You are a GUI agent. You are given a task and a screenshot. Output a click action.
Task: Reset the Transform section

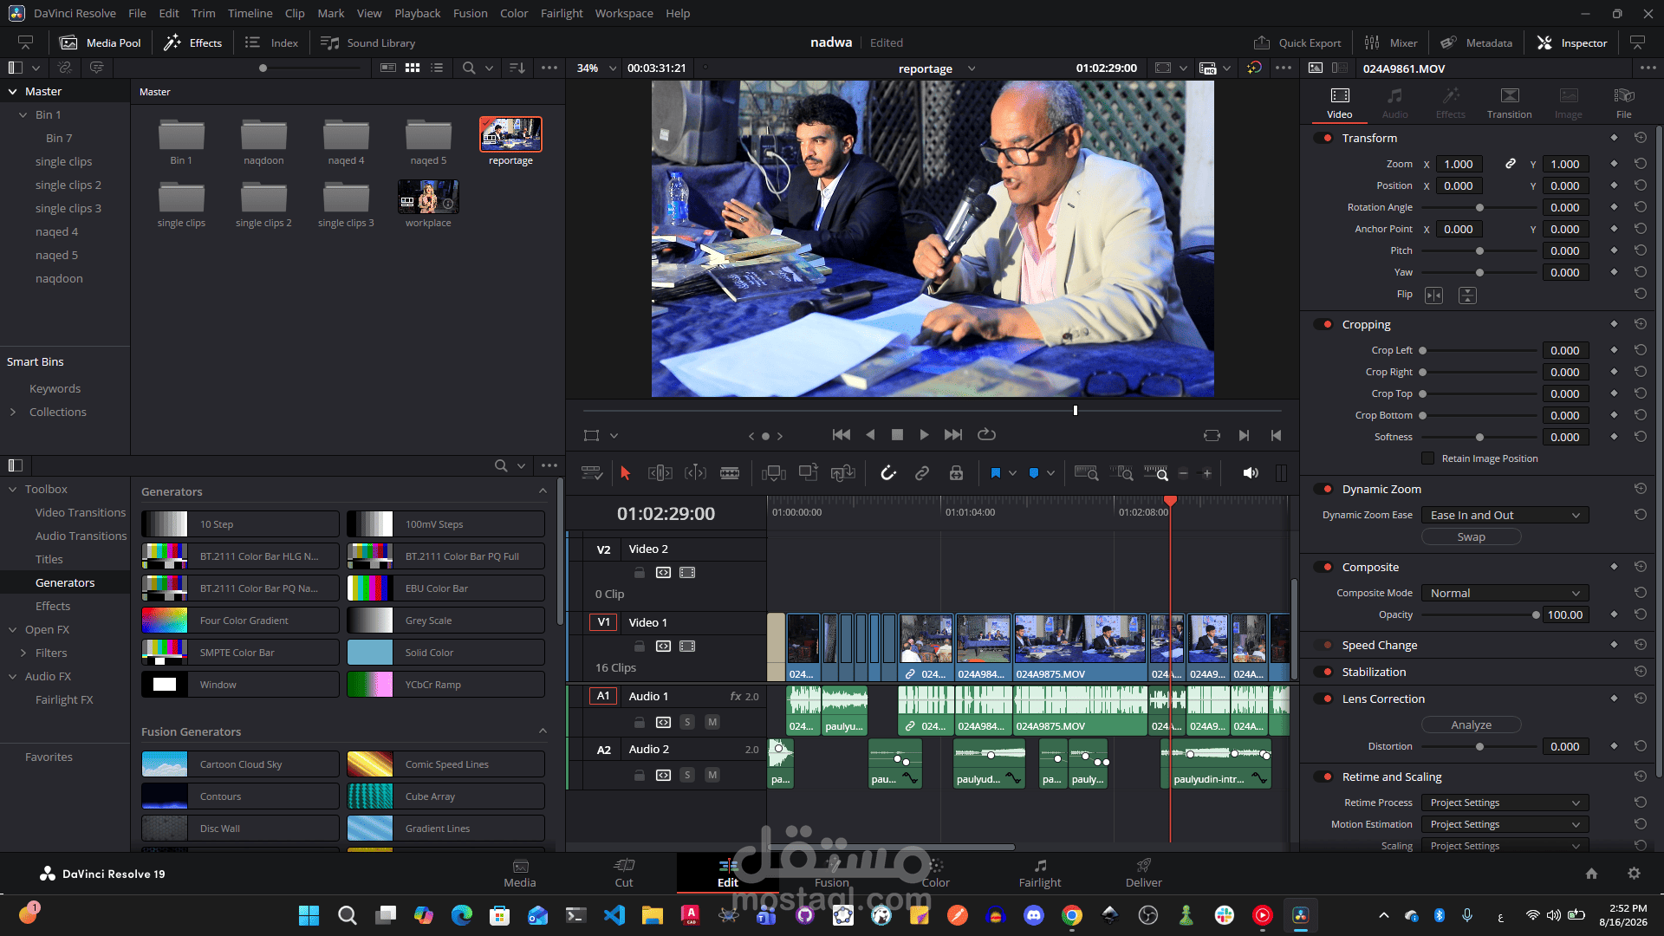click(1641, 138)
